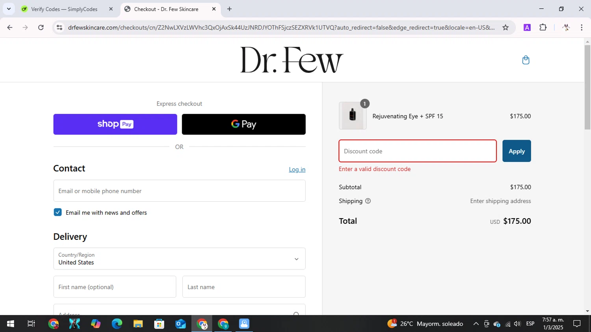The image size is (591, 332).
Task: Open the shopping cart bag icon
Action: pos(526,60)
